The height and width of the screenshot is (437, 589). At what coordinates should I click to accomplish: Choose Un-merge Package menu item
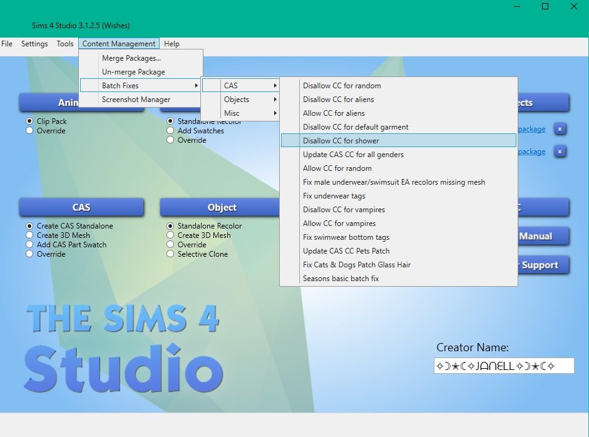(140, 72)
